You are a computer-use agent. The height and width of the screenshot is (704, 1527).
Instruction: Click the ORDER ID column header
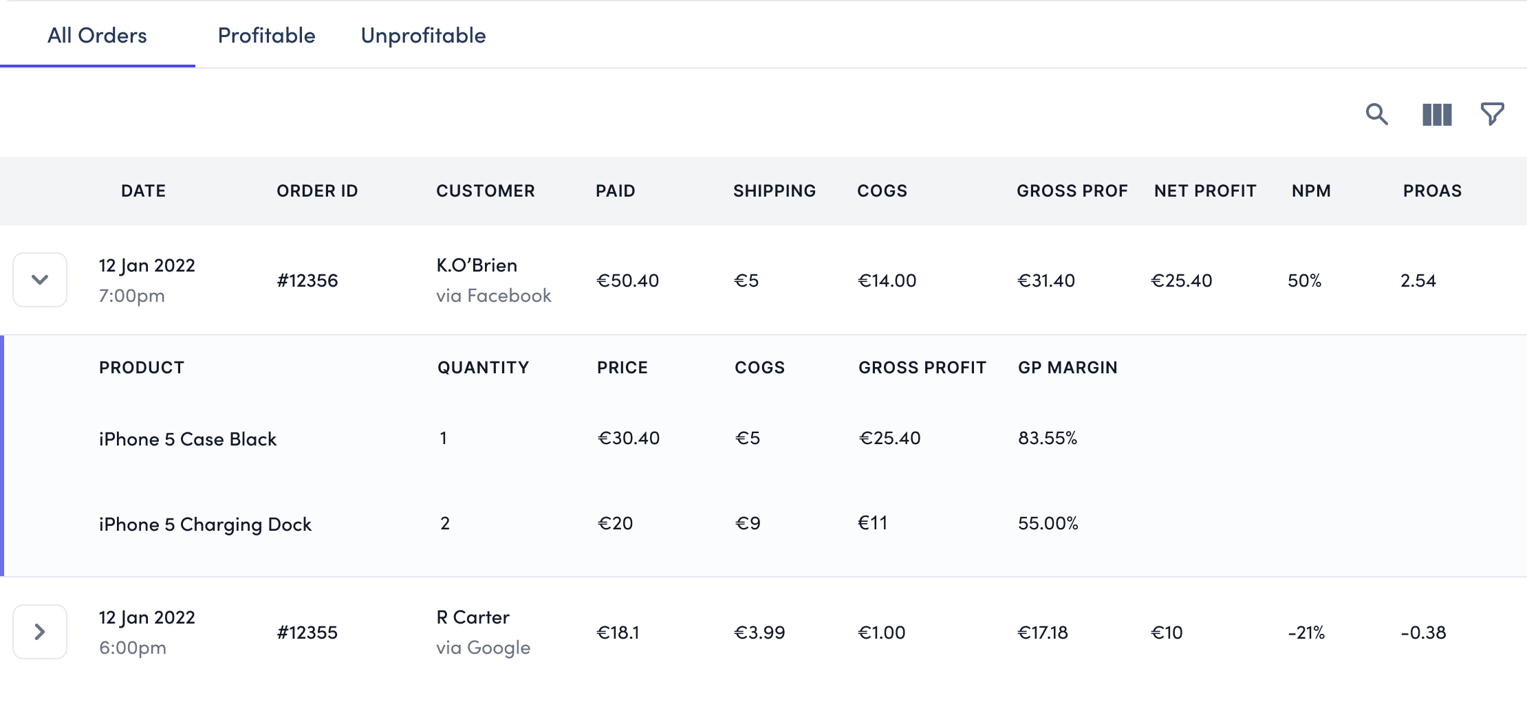tap(317, 191)
